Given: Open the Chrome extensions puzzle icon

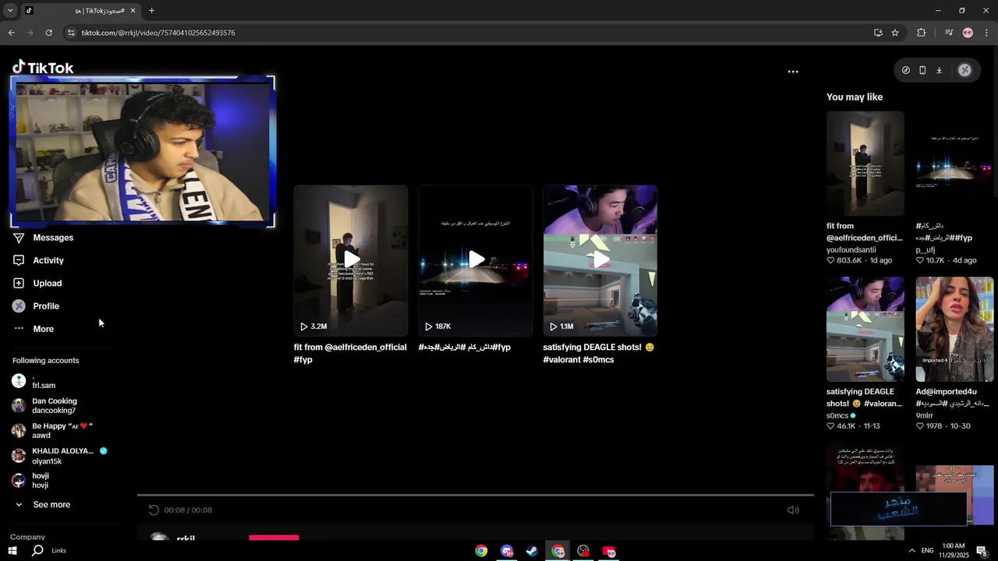Looking at the screenshot, I should [922, 33].
